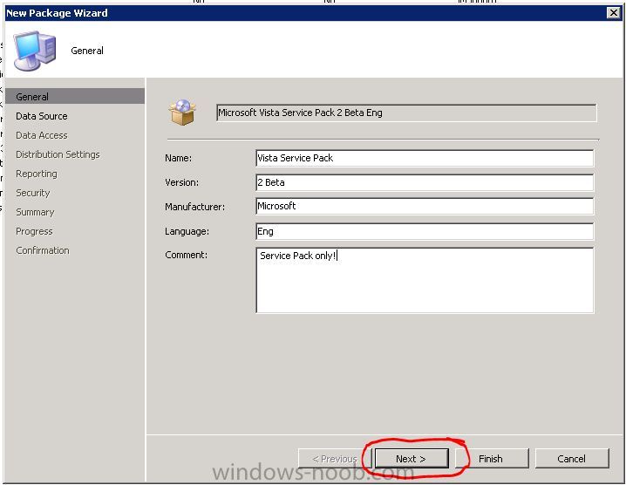Screen dimensions: 626x485
Task: Cancel the New Package Wizard
Action: point(572,459)
